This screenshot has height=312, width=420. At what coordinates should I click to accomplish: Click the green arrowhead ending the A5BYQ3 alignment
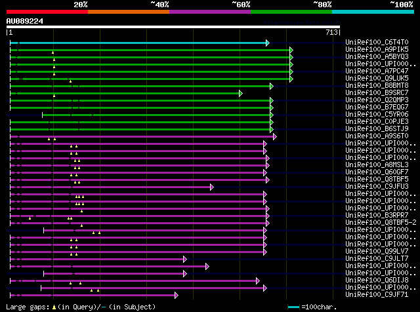291,57
